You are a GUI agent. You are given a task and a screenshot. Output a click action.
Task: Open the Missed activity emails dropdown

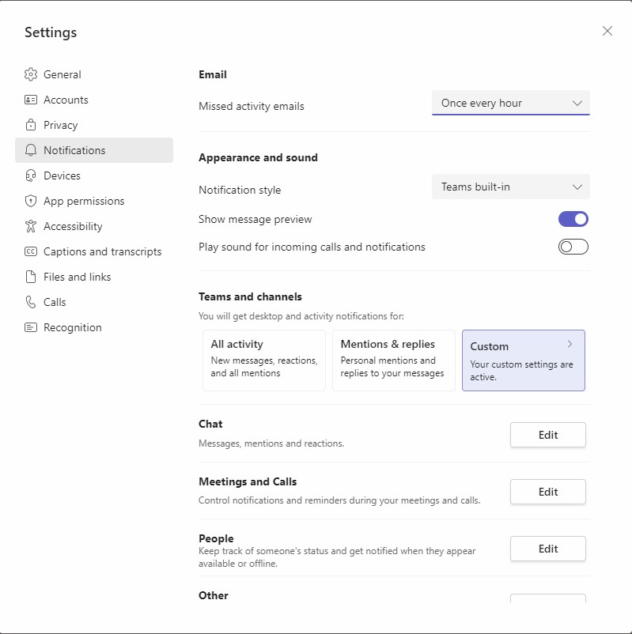click(510, 103)
